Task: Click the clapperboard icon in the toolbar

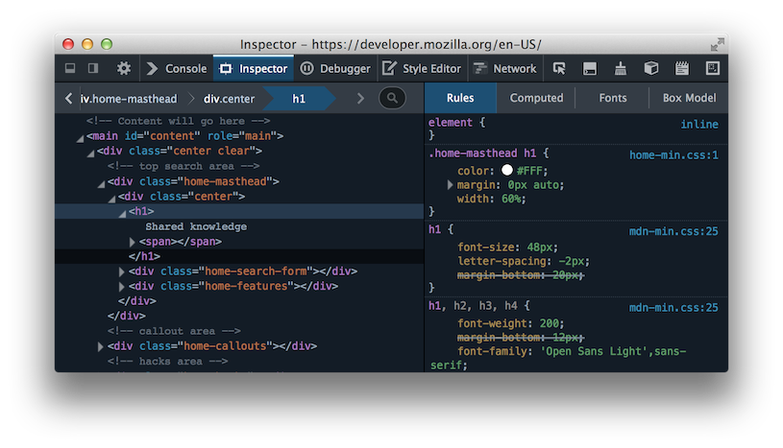Action: (x=682, y=68)
